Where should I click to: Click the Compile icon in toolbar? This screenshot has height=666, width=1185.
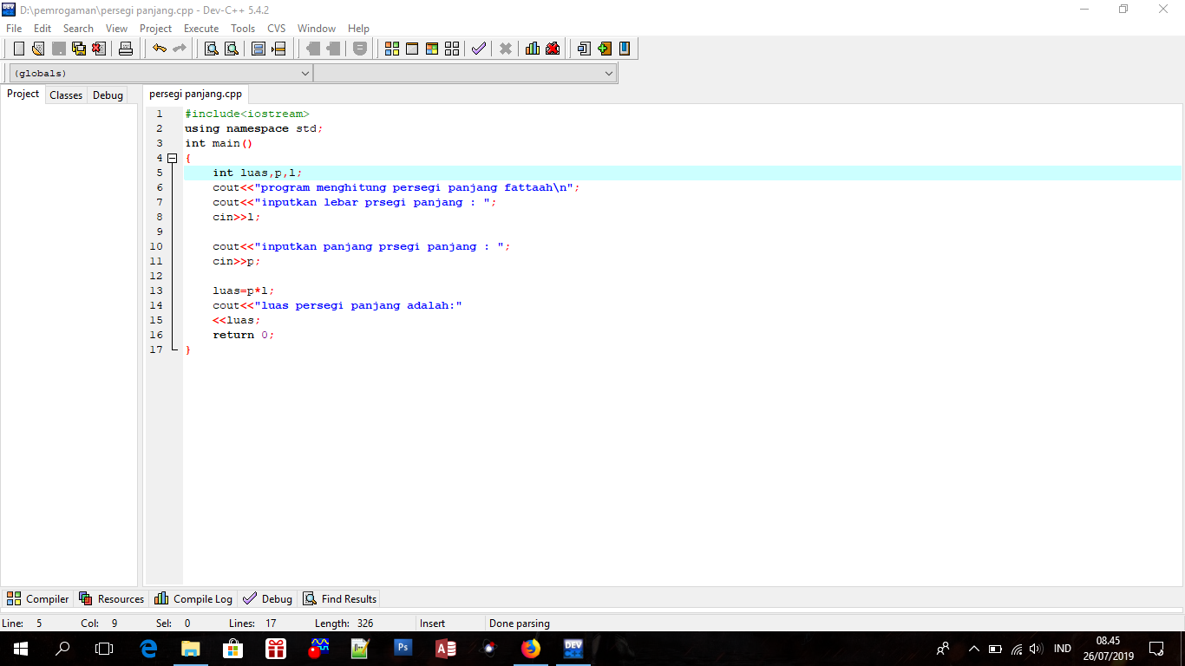coord(392,49)
